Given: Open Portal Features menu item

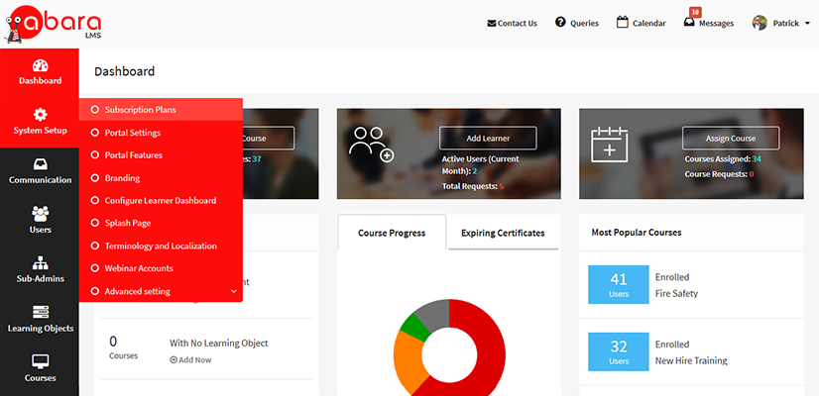Looking at the screenshot, I should (161, 155).
